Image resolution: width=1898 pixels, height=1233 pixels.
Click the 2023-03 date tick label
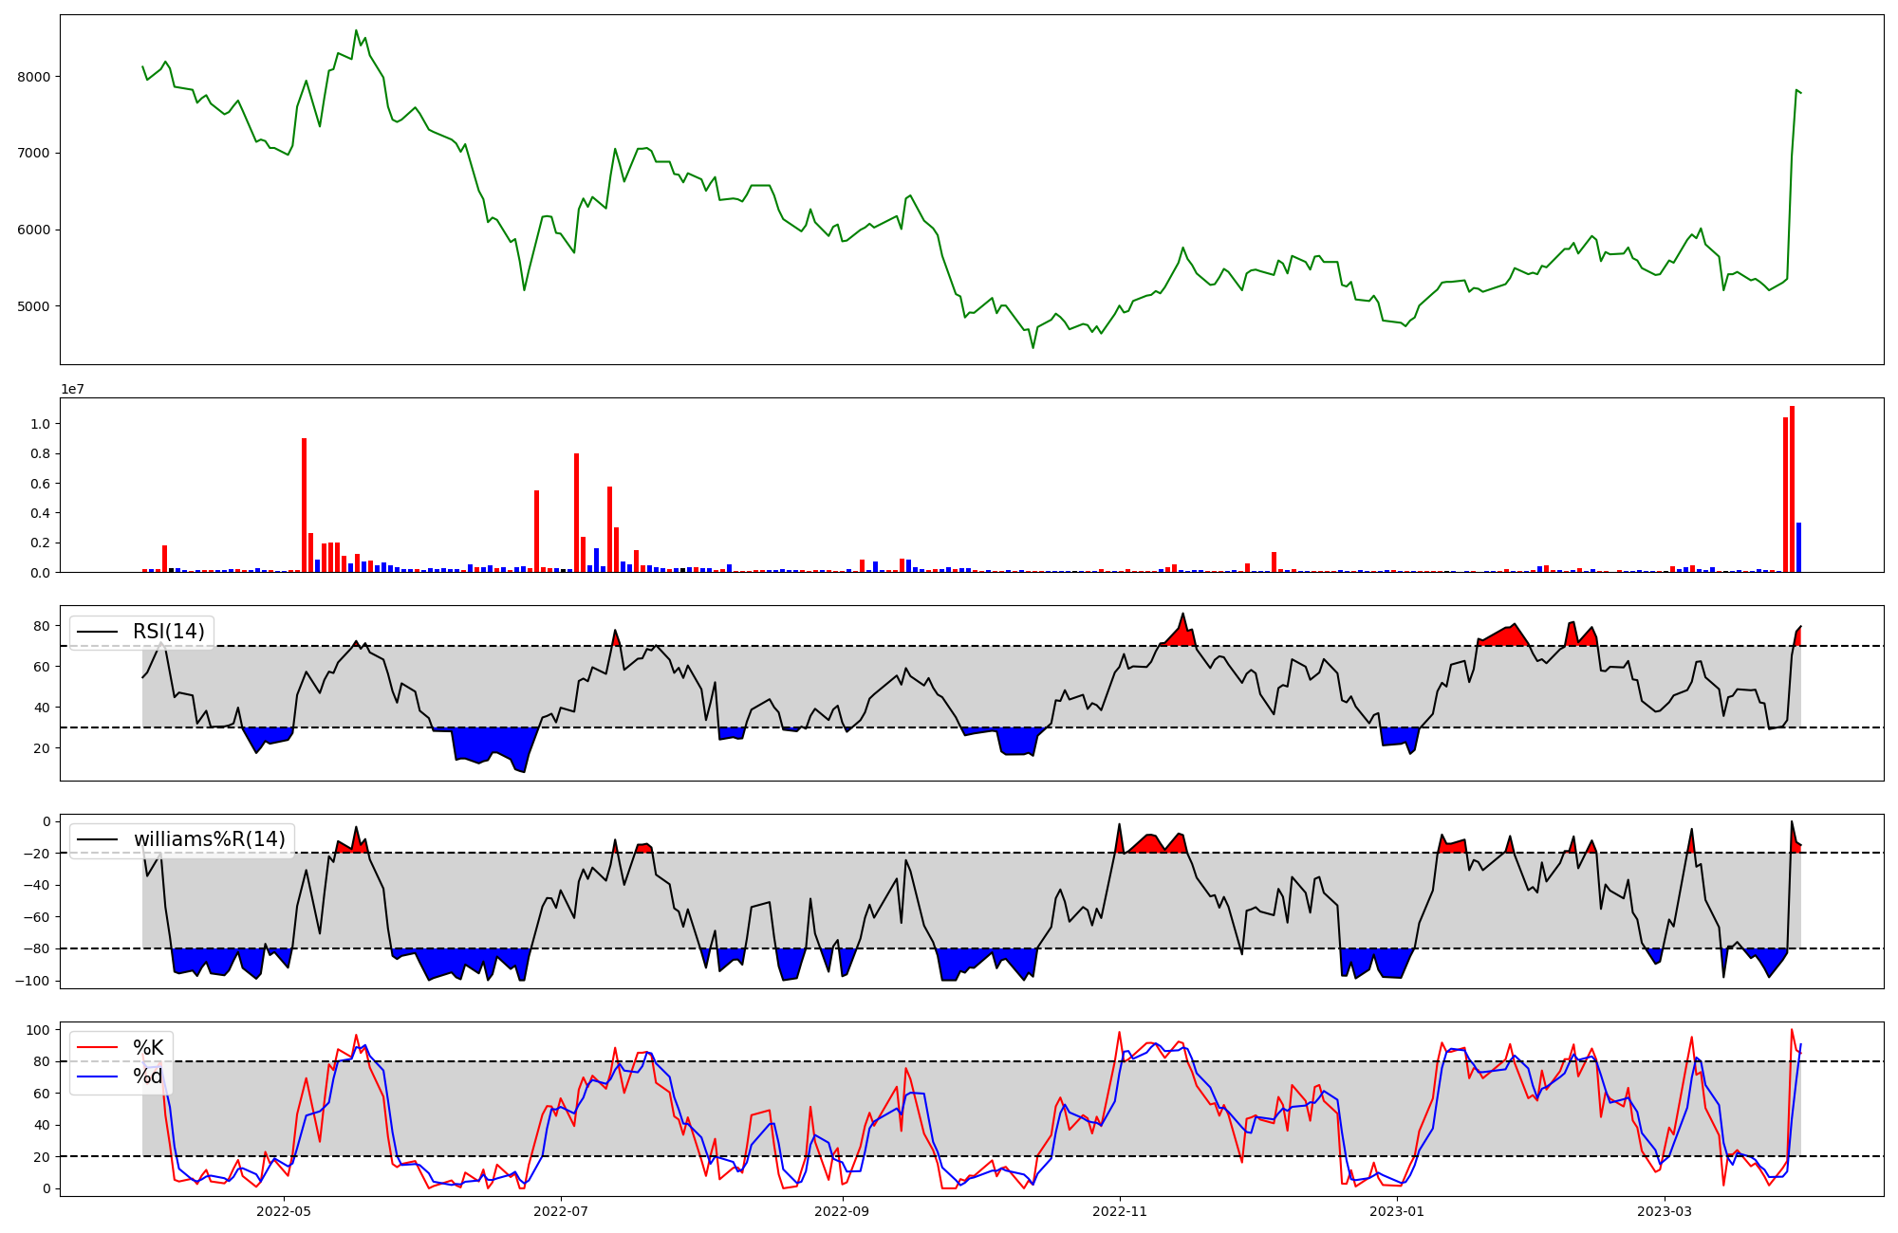pyautogui.click(x=1665, y=1211)
